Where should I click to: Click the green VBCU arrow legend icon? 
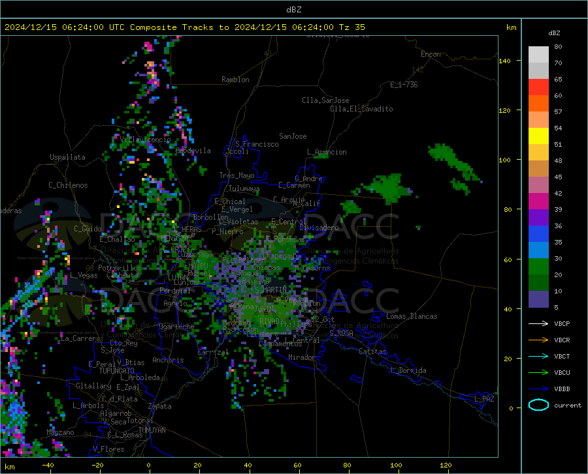click(538, 373)
